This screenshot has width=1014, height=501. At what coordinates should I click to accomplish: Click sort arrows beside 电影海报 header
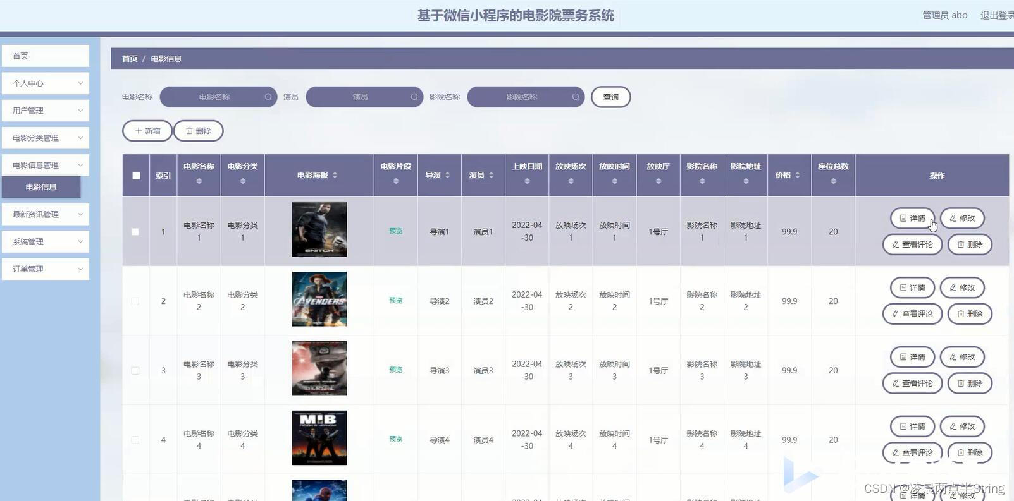coord(335,175)
